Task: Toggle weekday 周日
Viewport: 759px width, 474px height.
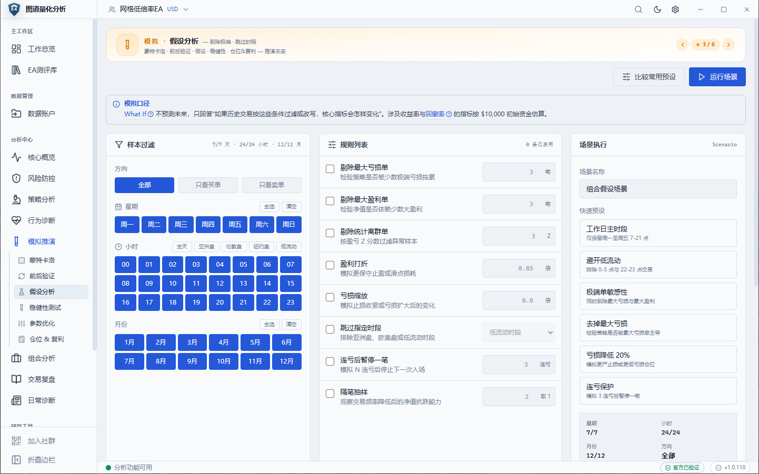Action: (x=289, y=225)
